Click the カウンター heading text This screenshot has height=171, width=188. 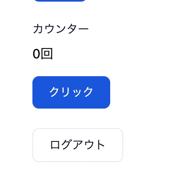[61, 29]
